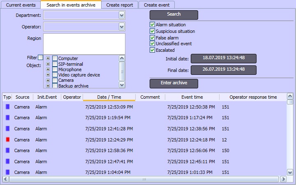Expand the Computer tree node
Image resolution: width=296 pixels, height=185 pixels.
[x=48, y=58]
